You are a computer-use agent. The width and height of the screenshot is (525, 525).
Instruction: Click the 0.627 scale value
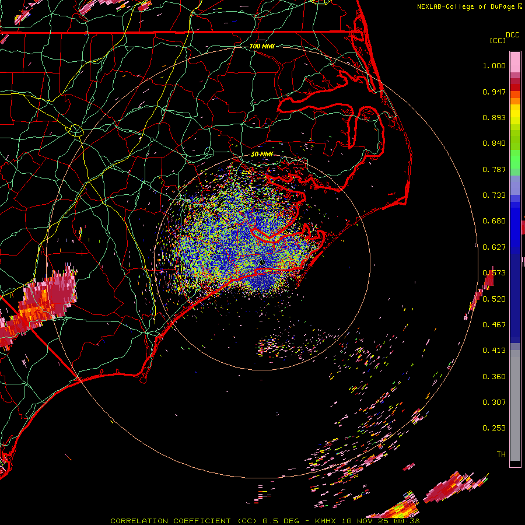tap(494, 247)
